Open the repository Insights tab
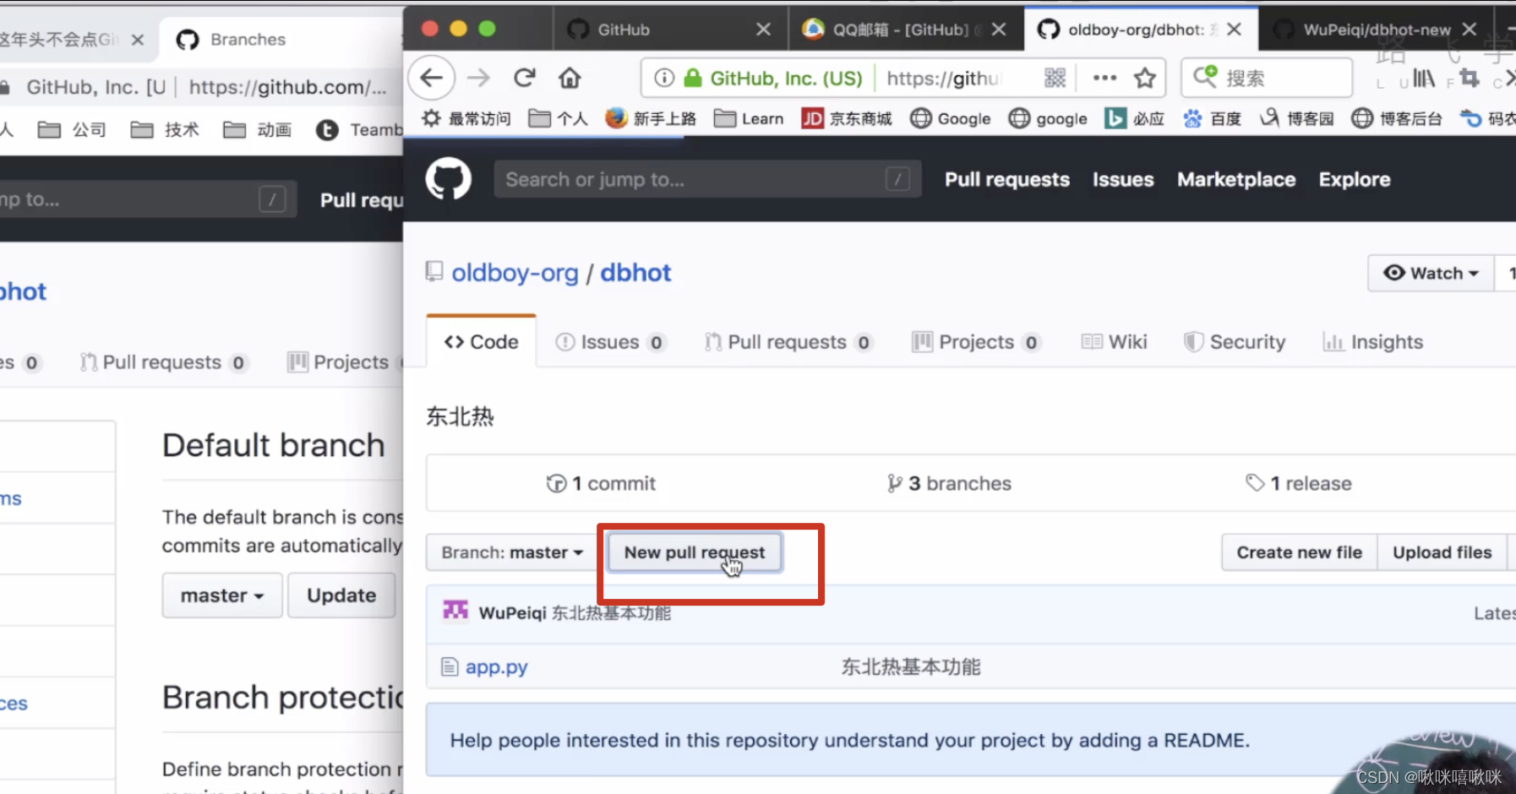The height and width of the screenshot is (794, 1516). (1373, 342)
